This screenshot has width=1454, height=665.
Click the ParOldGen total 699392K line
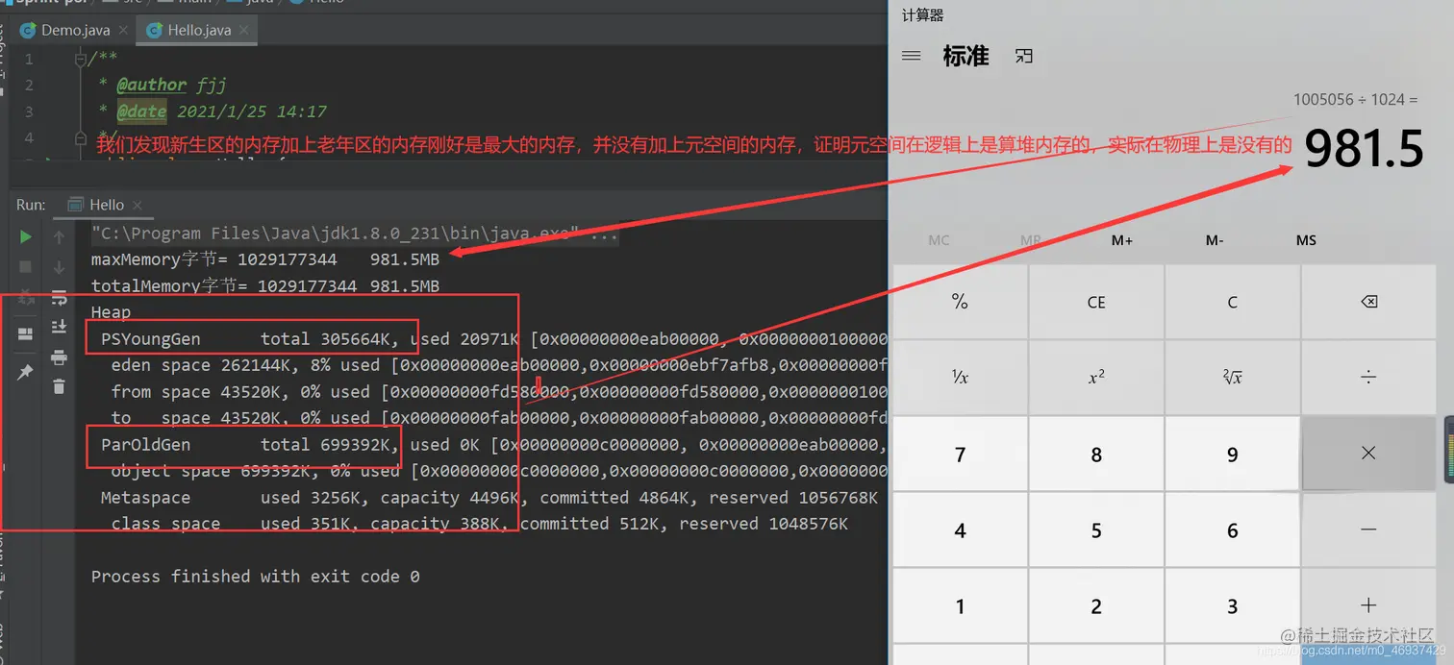pos(494,444)
